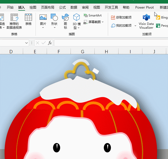Image resolution: width=168 pixels, height=159 pixels.
Task: Click the 形状 shapes icon
Action: tap(54, 17)
